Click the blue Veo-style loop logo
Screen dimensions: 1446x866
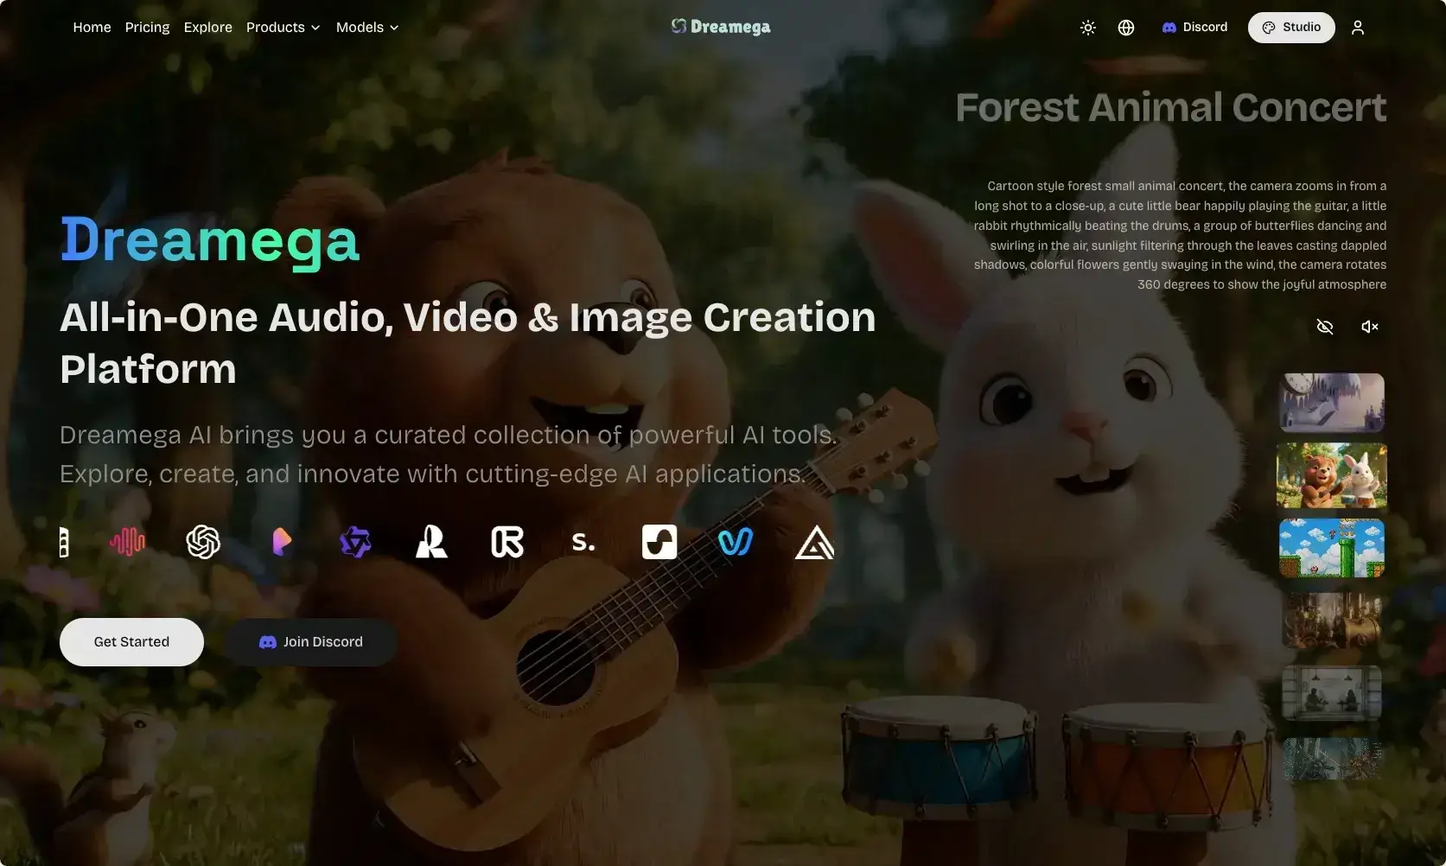click(x=736, y=542)
